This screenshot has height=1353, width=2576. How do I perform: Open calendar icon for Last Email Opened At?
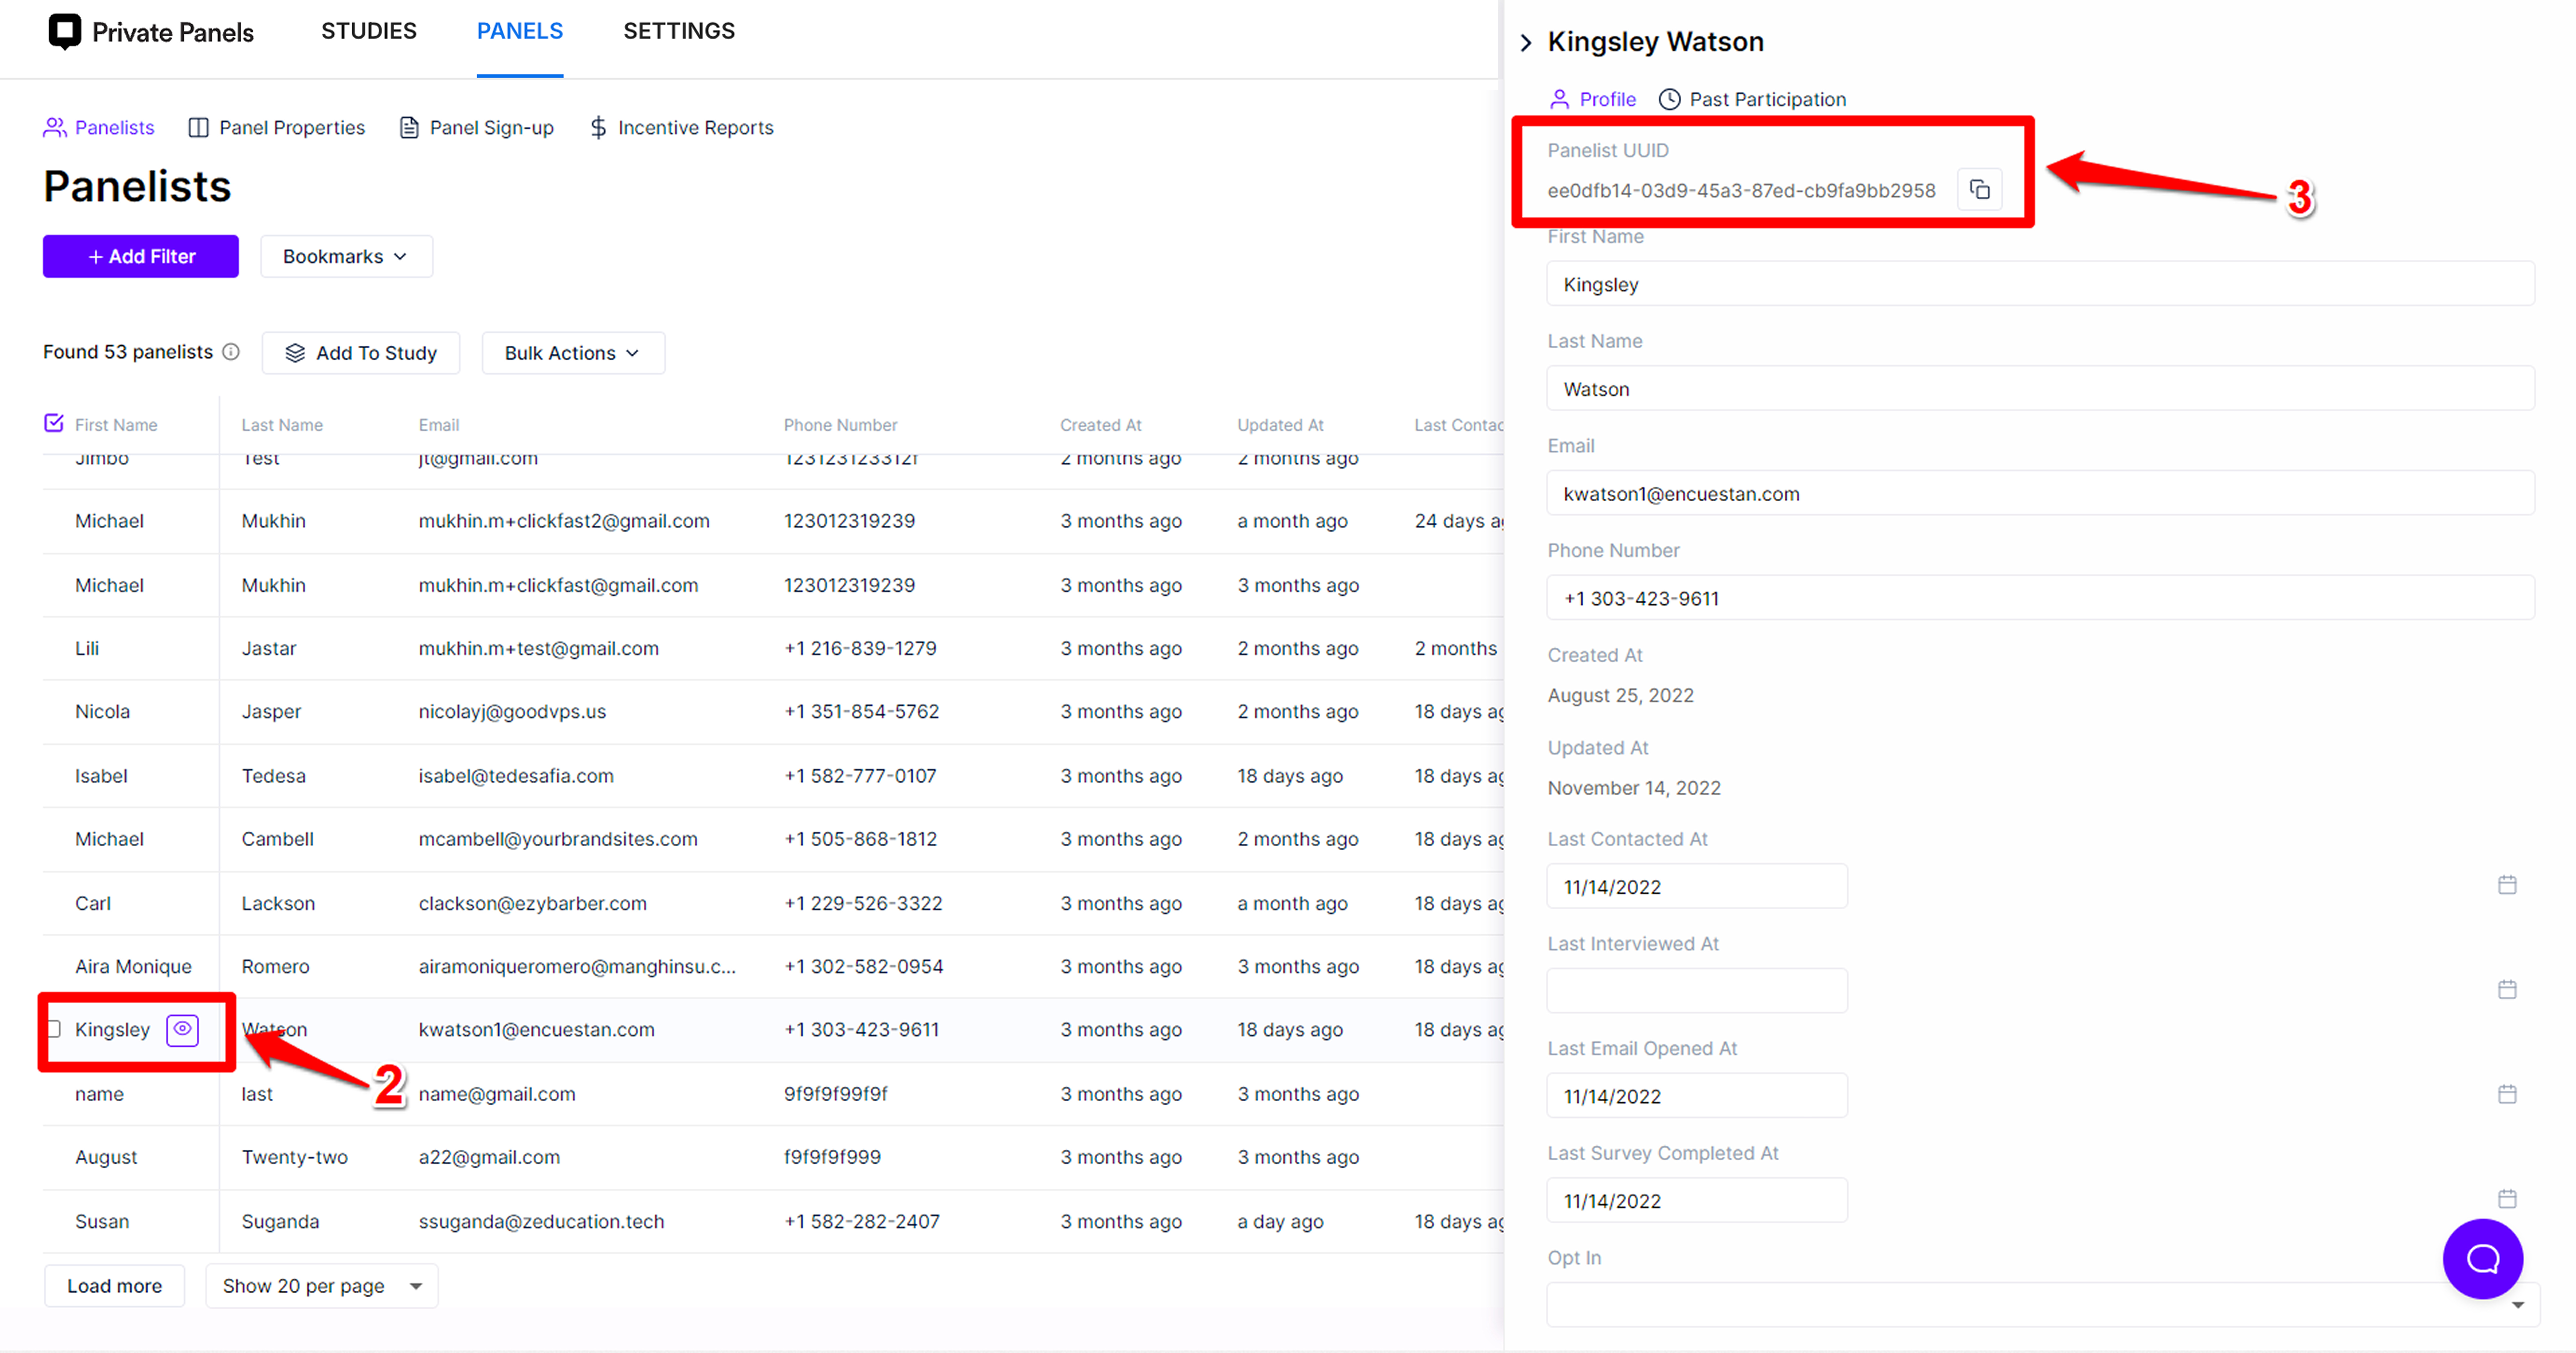pos(2507,1094)
